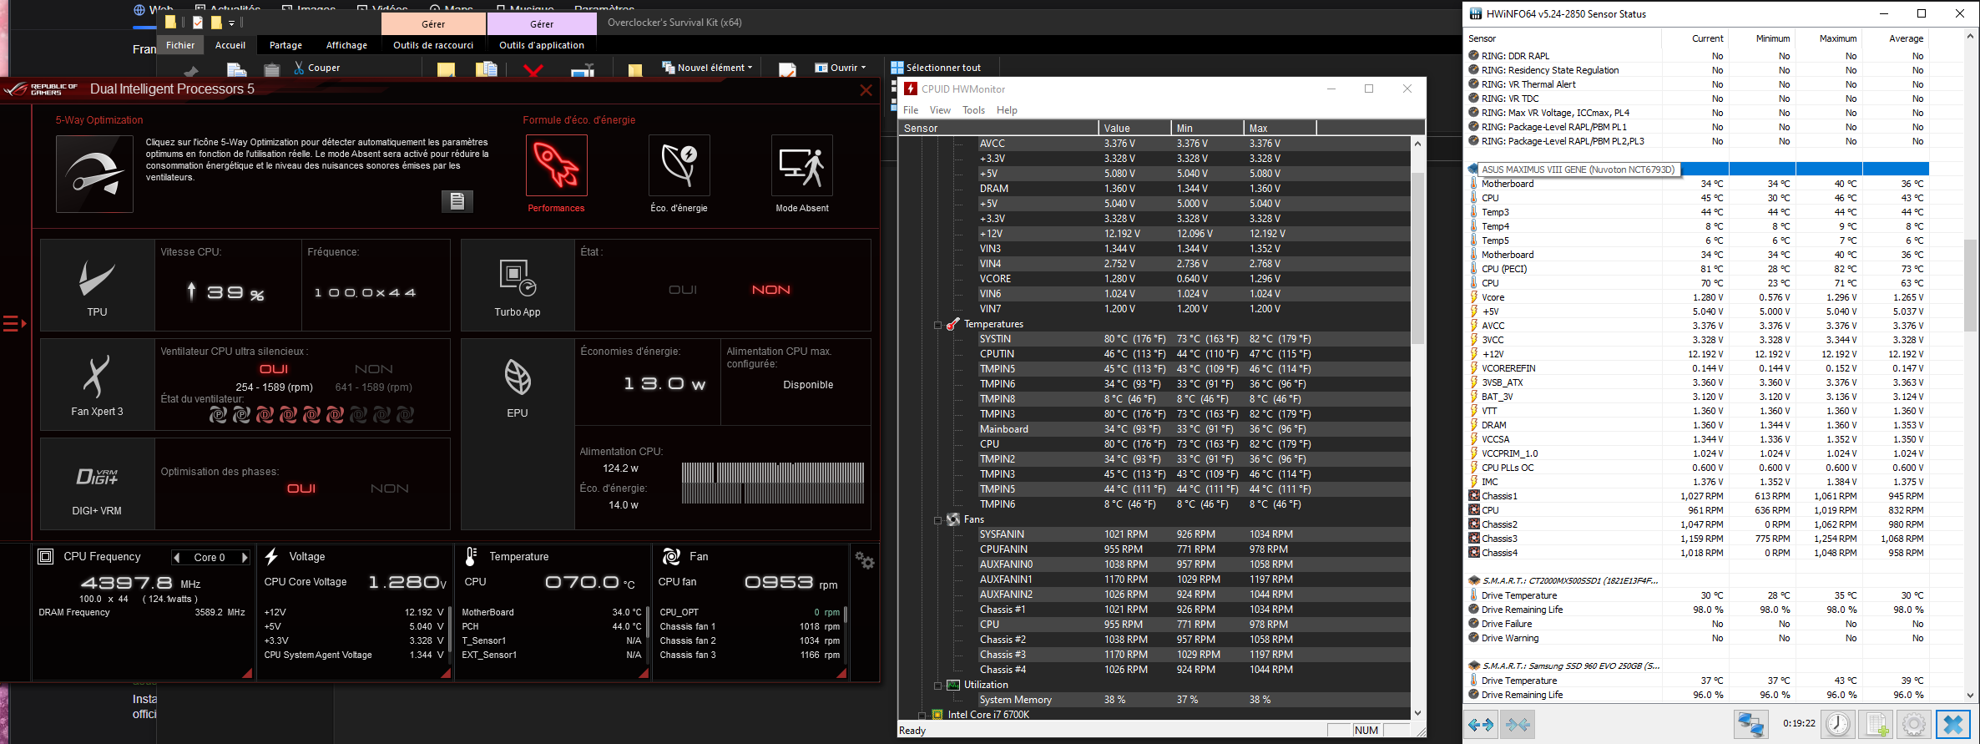Enable ultra-quiet CPU fan OUI
Viewport: 1980px width, 744px height.
pyautogui.click(x=274, y=369)
